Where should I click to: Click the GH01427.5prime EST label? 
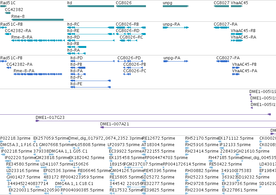(x=23, y=177)
